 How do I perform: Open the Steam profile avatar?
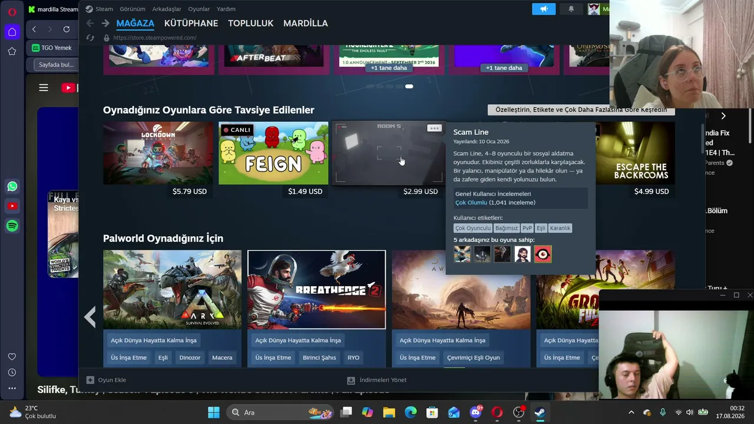click(593, 9)
